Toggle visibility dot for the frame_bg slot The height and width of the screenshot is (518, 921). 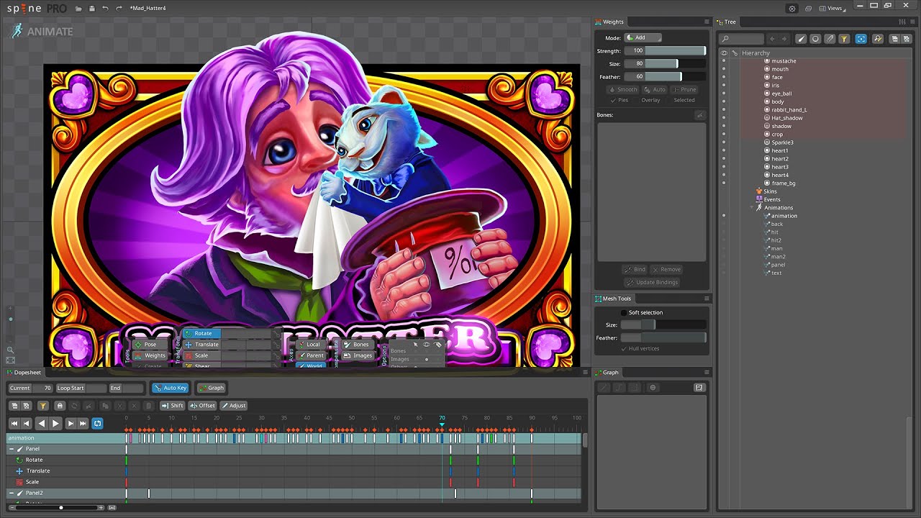click(x=724, y=183)
